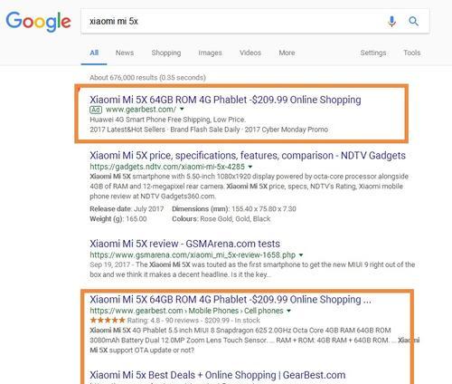Open Xiaomi Mi 5x Best Deals GearBest.com link

point(218,375)
